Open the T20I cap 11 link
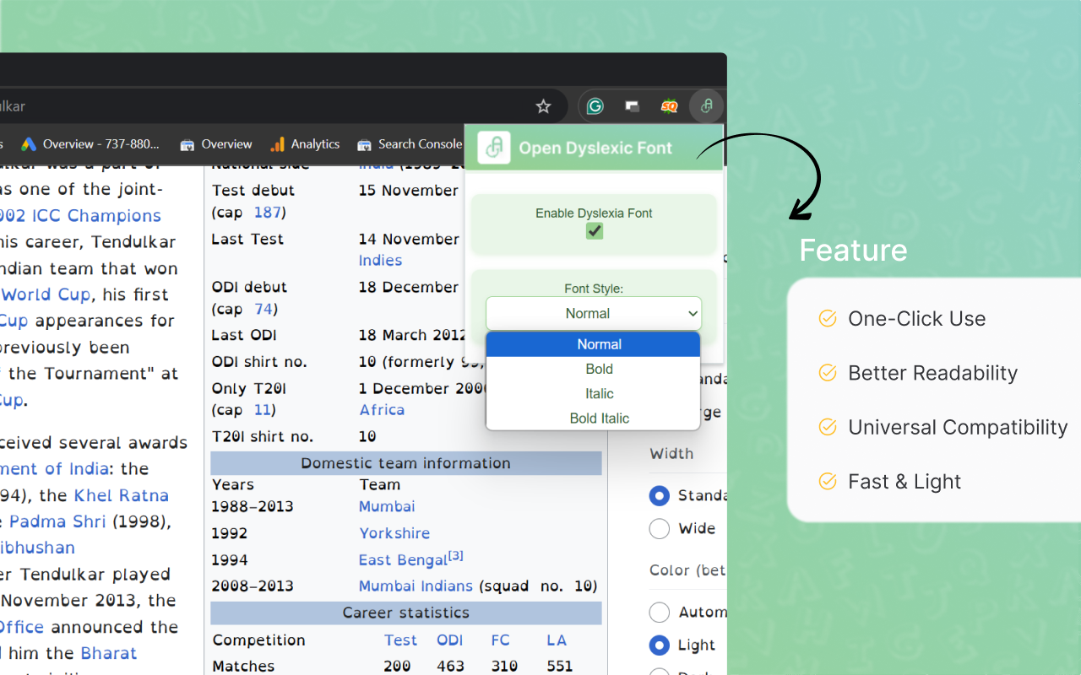The image size is (1081, 675). 263,409
